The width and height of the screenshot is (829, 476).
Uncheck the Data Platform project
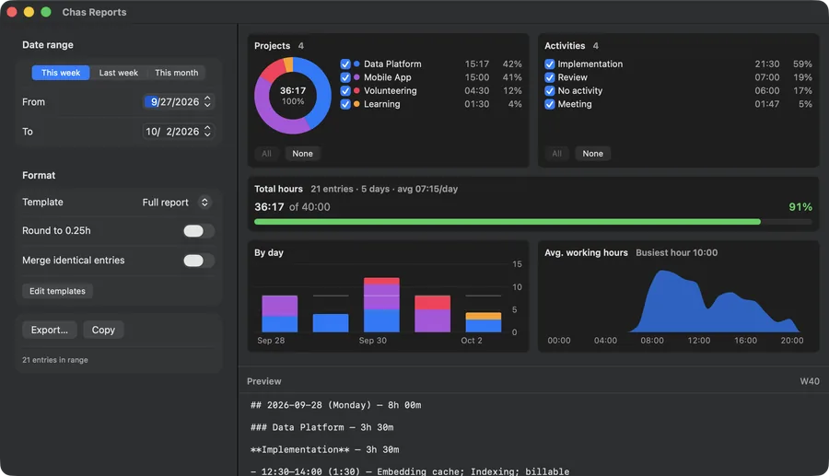coord(345,64)
